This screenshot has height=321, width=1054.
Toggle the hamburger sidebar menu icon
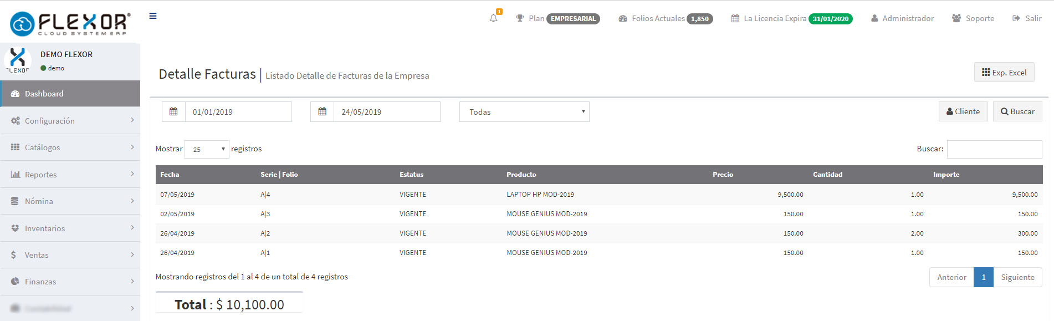(153, 16)
